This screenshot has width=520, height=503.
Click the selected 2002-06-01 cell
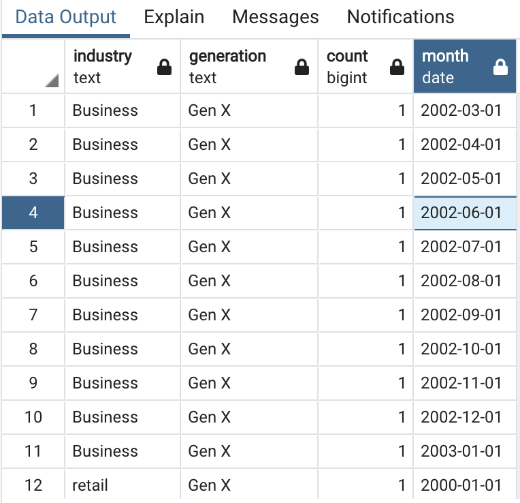pyautogui.click(x=465, y=213)
